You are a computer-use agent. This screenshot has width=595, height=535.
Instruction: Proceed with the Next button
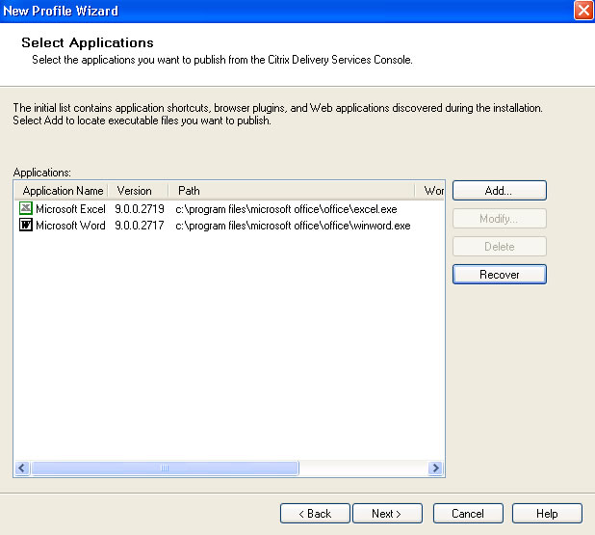[387, 514]
